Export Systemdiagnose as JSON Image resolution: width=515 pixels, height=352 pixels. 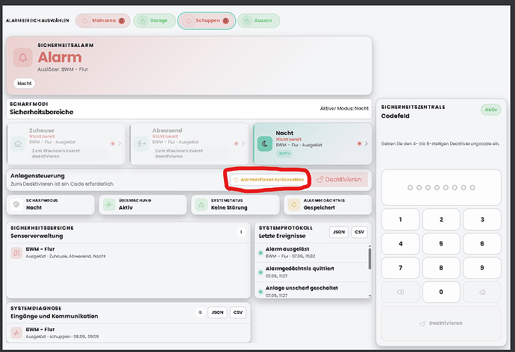217,312
